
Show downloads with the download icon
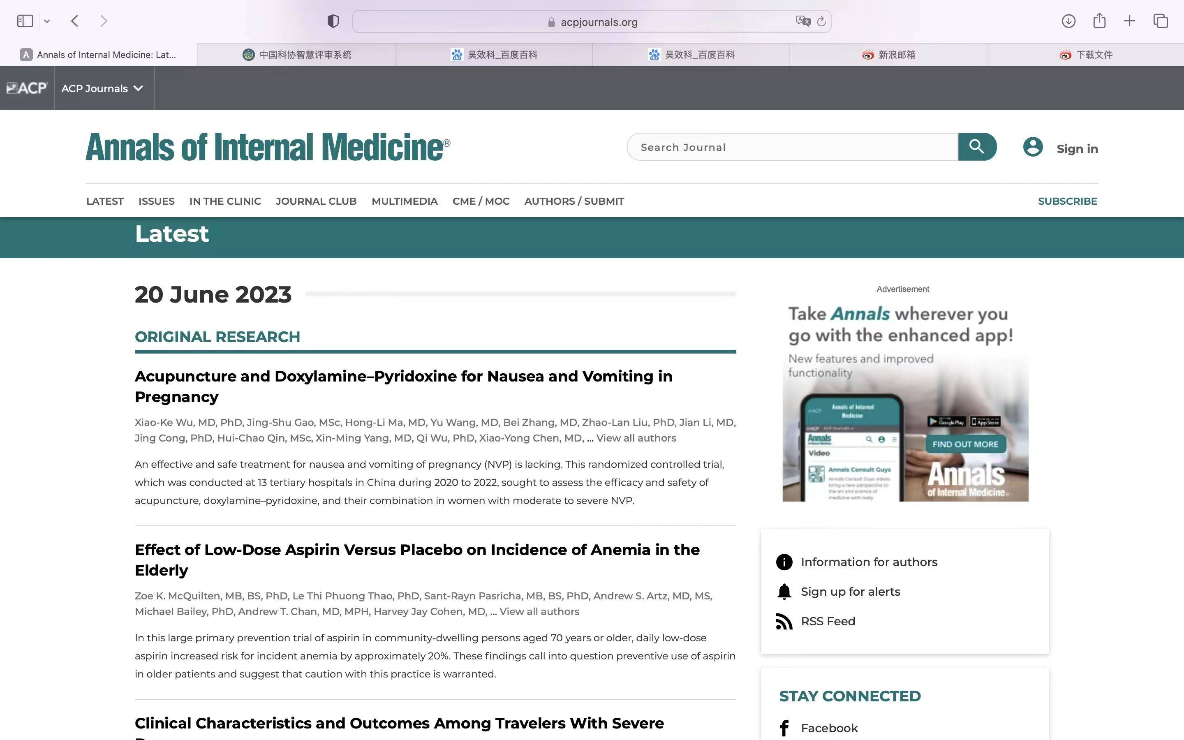[1068, 21]
